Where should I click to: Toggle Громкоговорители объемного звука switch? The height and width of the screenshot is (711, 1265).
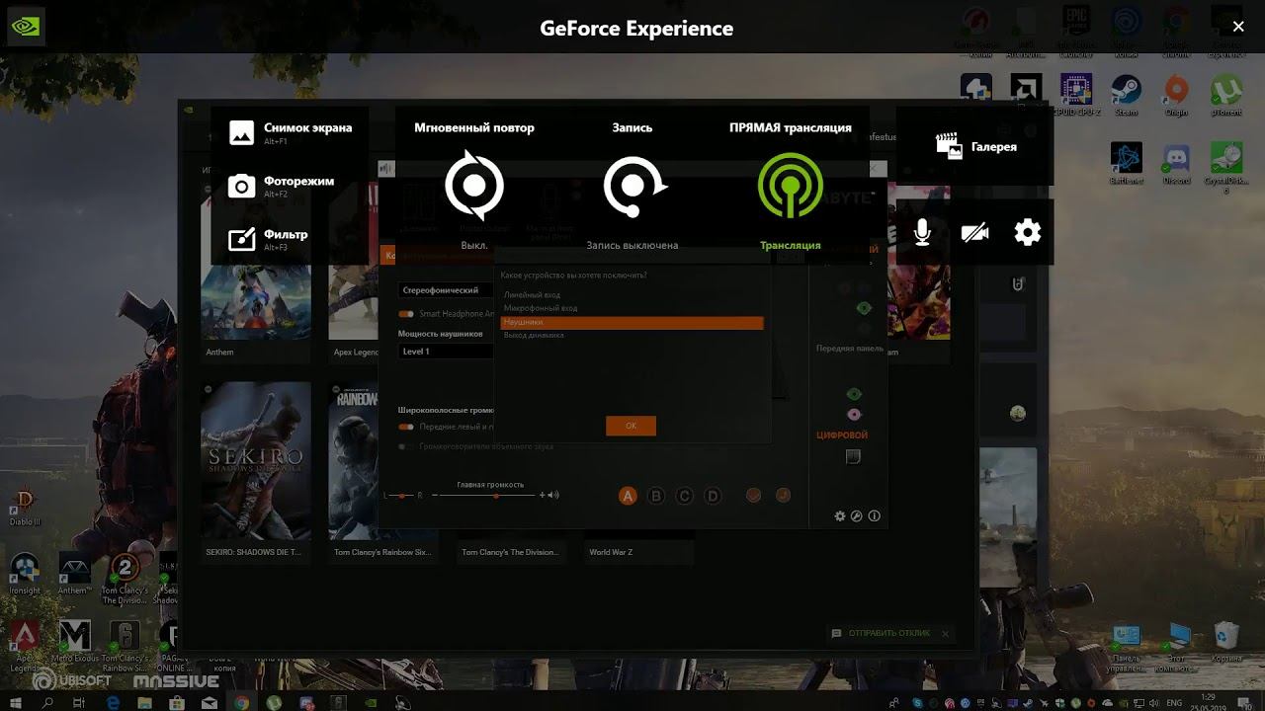click(406, 446)
